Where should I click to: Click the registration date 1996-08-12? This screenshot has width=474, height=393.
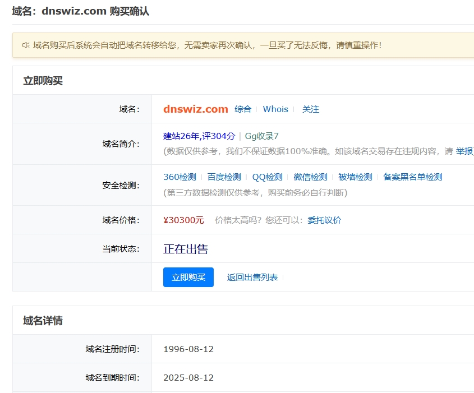click(x=188, y=349)
